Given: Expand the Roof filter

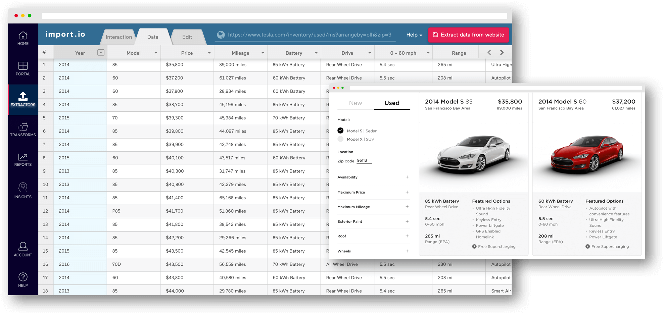Looking at the screenshot, I should [x=407, y=236].
